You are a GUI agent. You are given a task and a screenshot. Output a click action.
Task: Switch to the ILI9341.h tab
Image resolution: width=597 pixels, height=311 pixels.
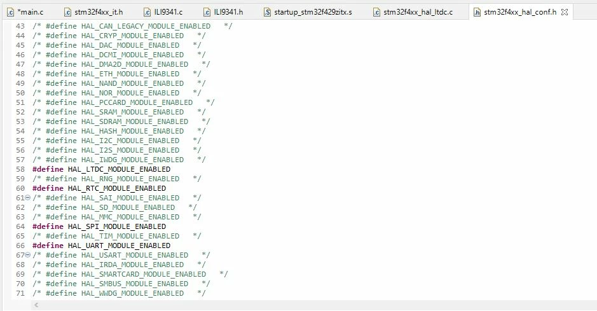point(223,12)
